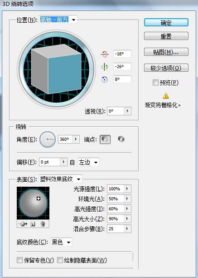Click the 25 blend steps field

(x=116, y=228)
